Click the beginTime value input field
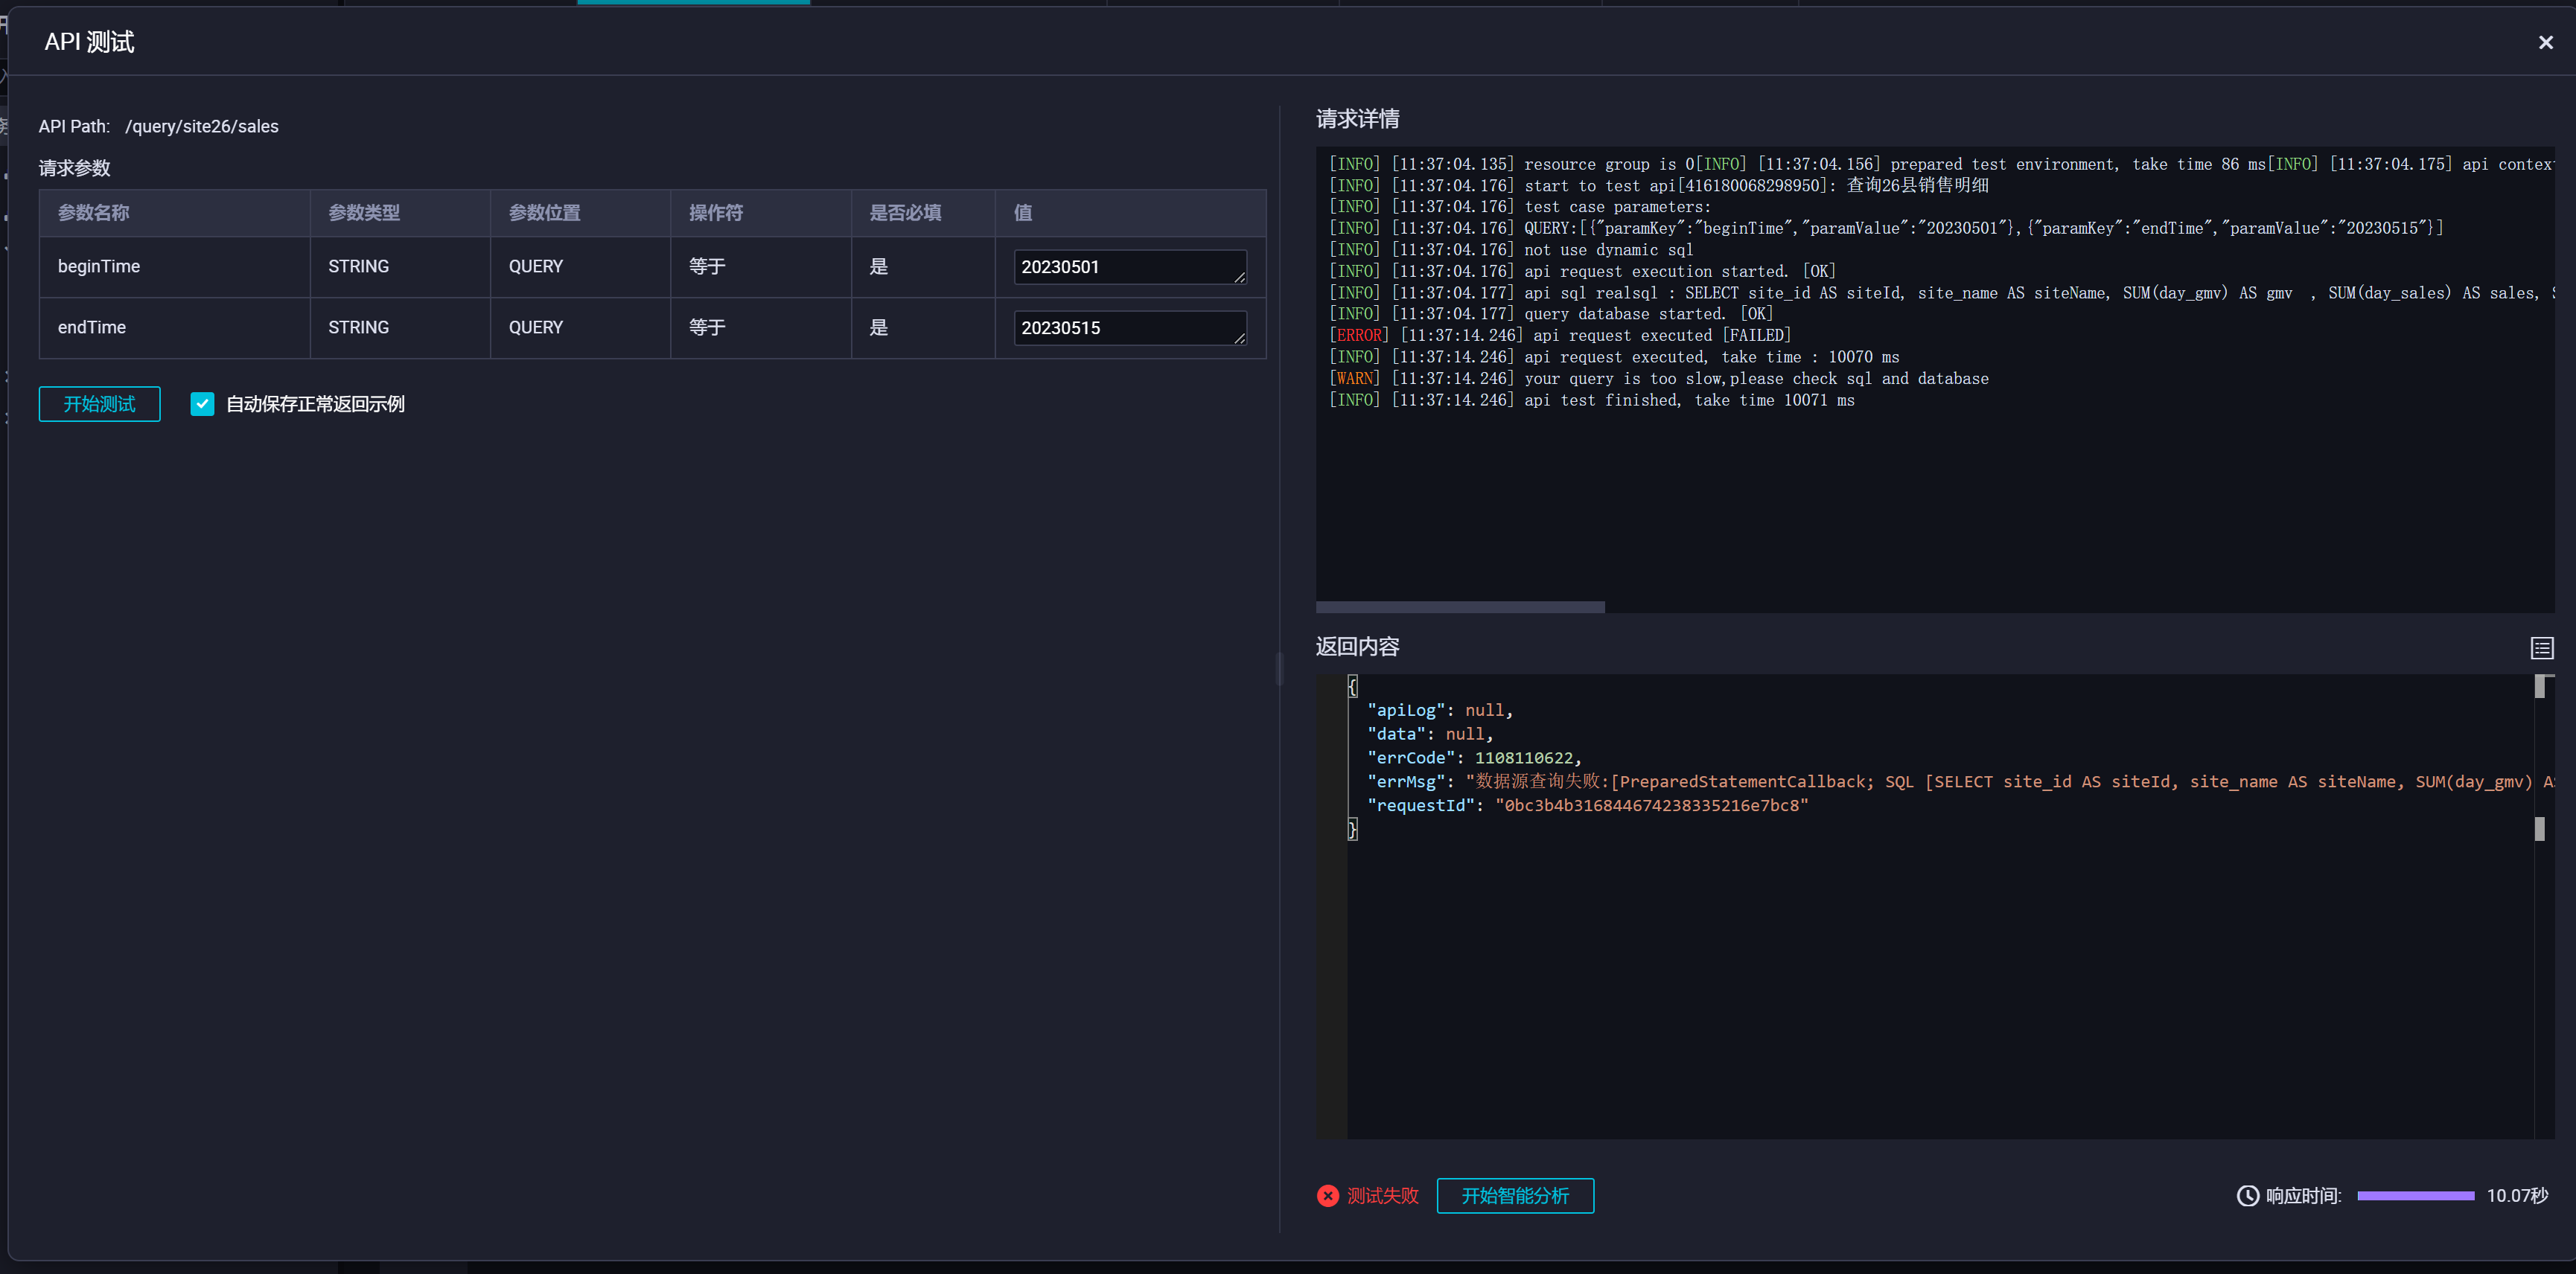The width and height of the screenshot is (2576, 1274). point(1130,267)
